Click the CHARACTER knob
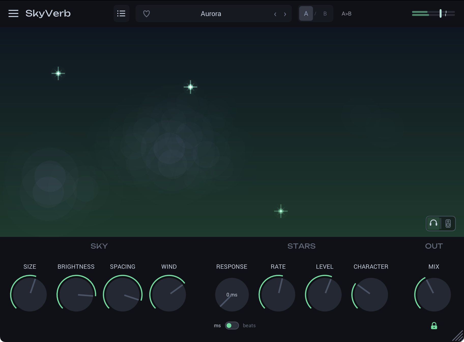Screen dimensions: 464x342 [371, 295]
